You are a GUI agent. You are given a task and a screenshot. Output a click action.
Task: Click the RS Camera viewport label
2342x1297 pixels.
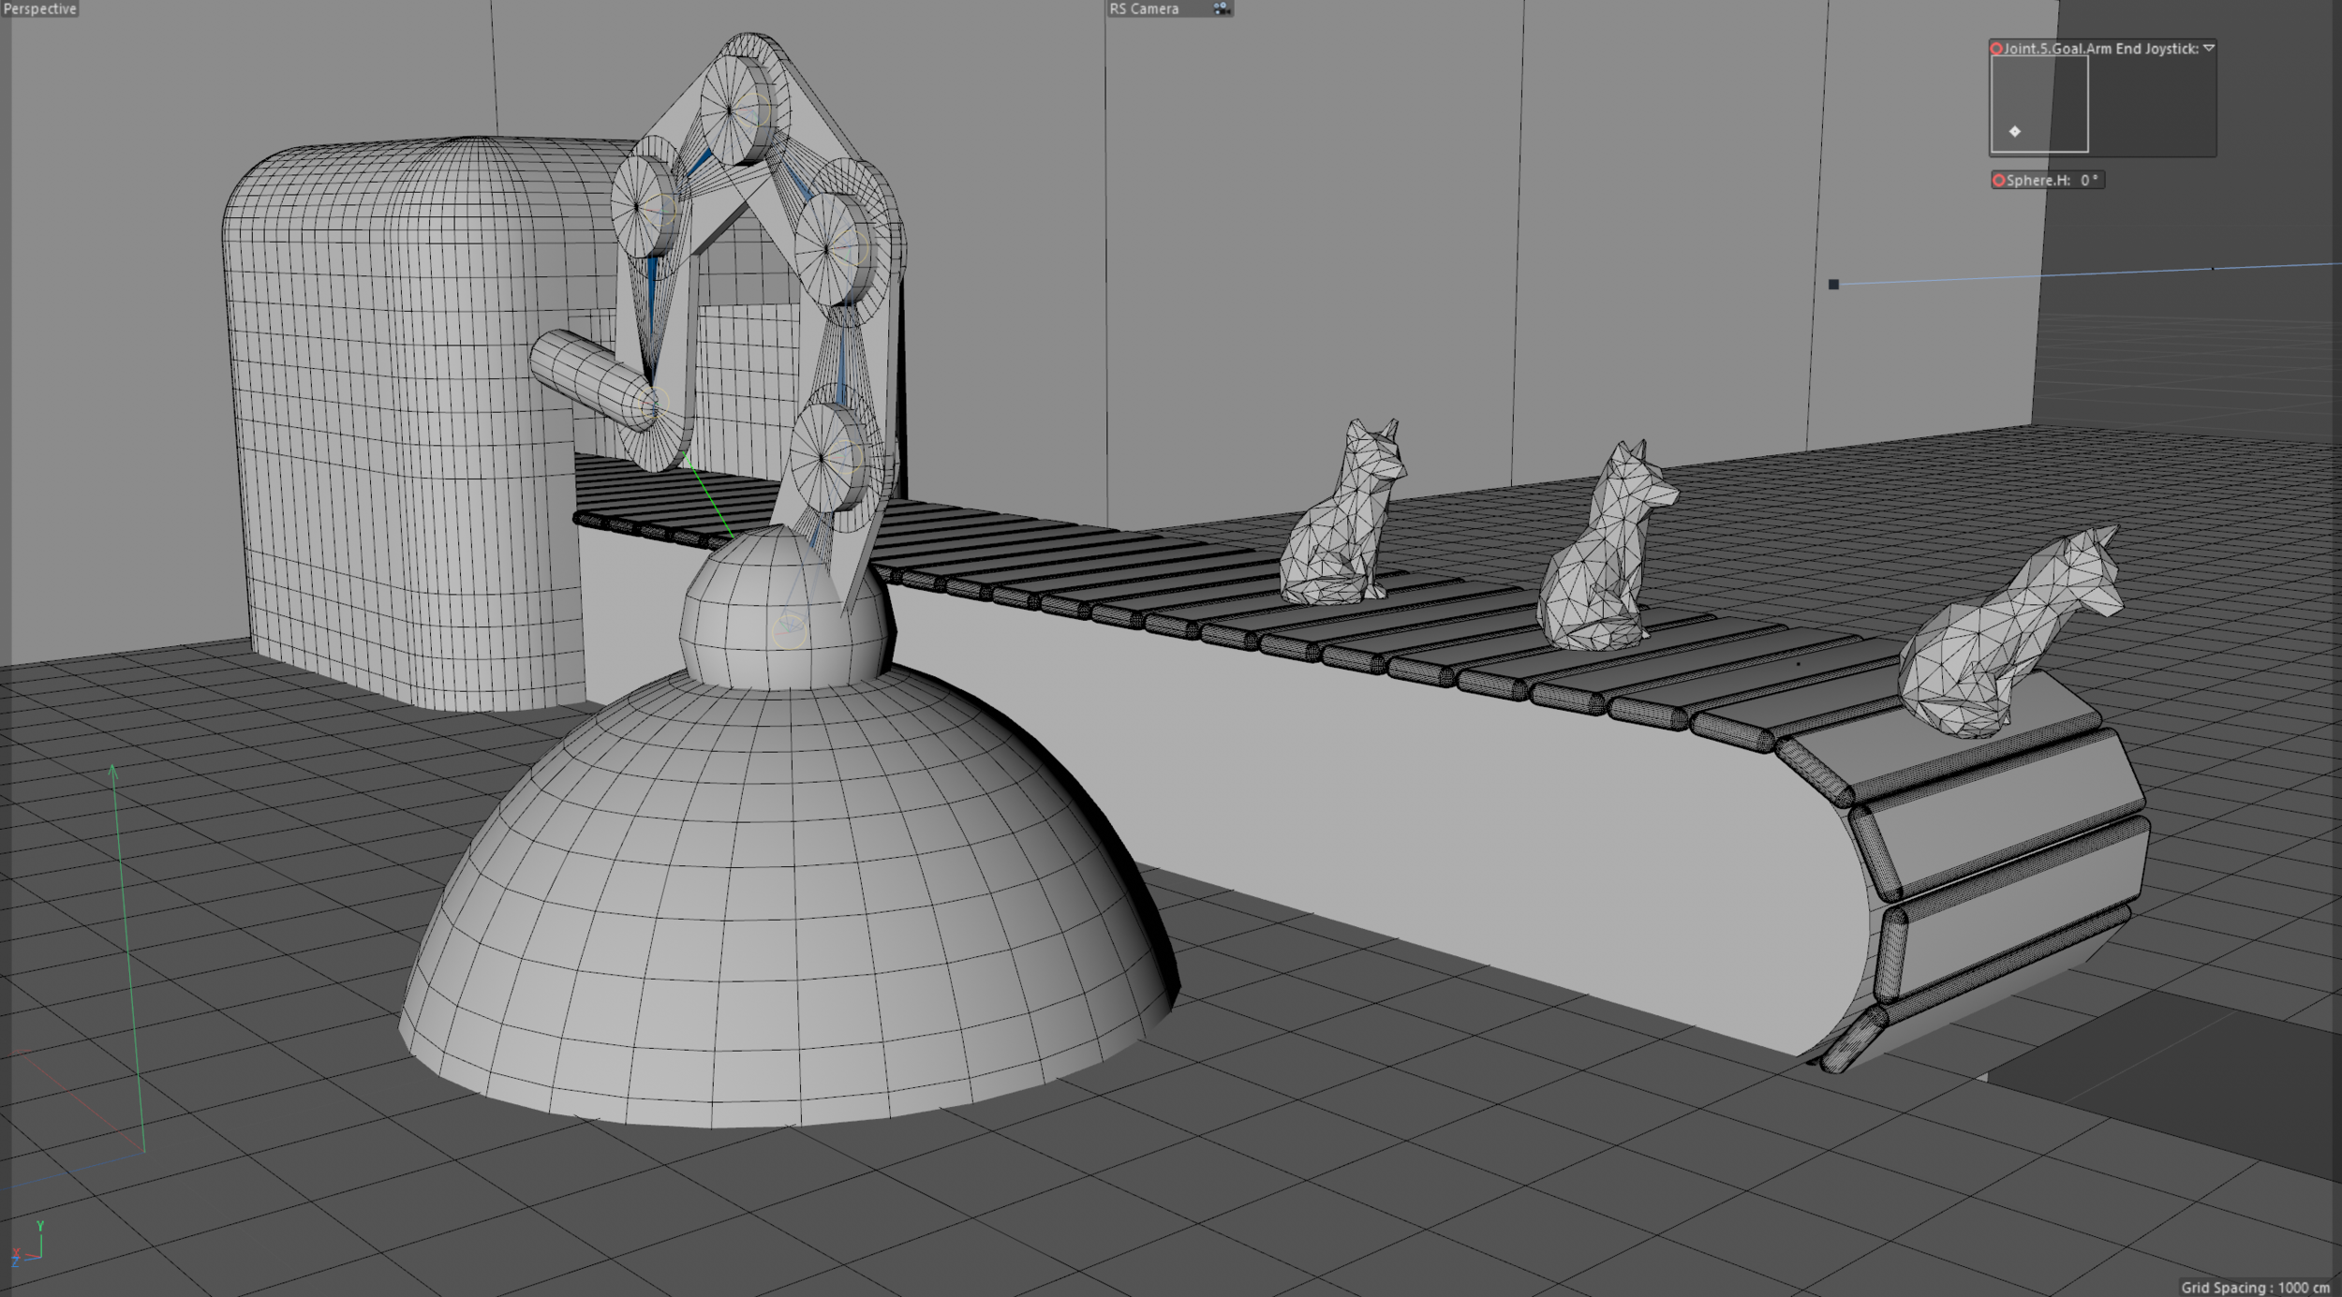(1144, 8)
